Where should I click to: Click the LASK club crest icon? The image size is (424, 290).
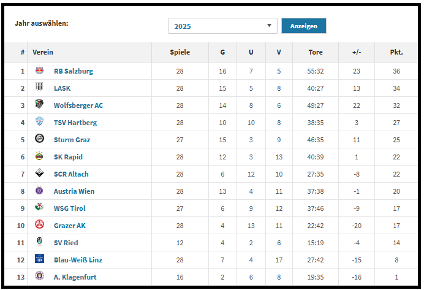point(40,88)
